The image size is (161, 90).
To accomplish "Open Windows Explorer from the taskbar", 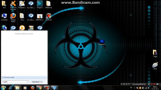I will coord(17,88).
